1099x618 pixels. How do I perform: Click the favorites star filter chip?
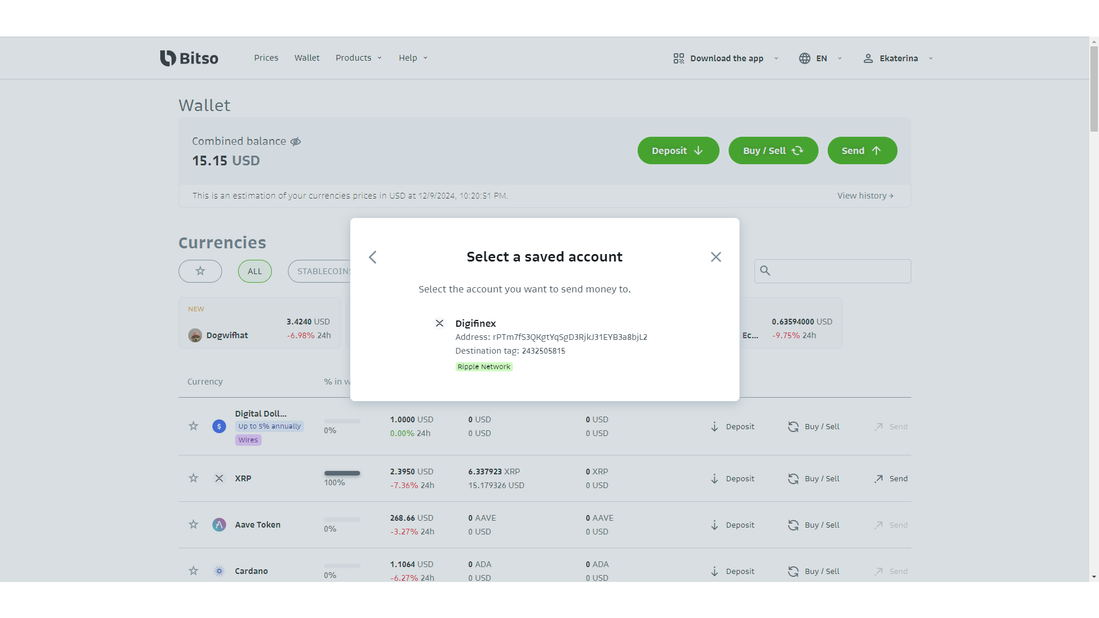click(x=200, y=271)
